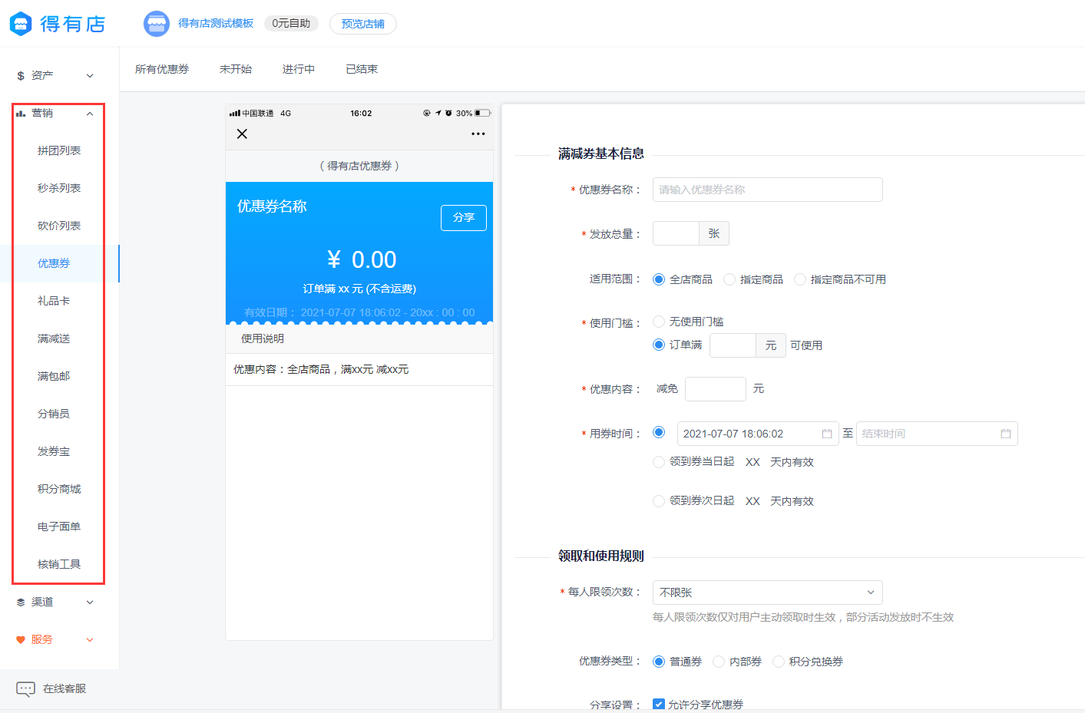Click the 分享 button on coupon card
Viewport: 1085px width, 713px height.
[464, 218]
